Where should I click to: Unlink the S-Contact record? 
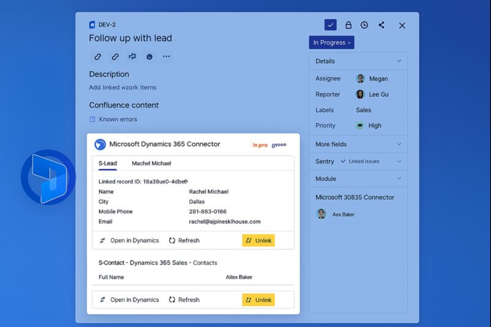pos(258,300)
